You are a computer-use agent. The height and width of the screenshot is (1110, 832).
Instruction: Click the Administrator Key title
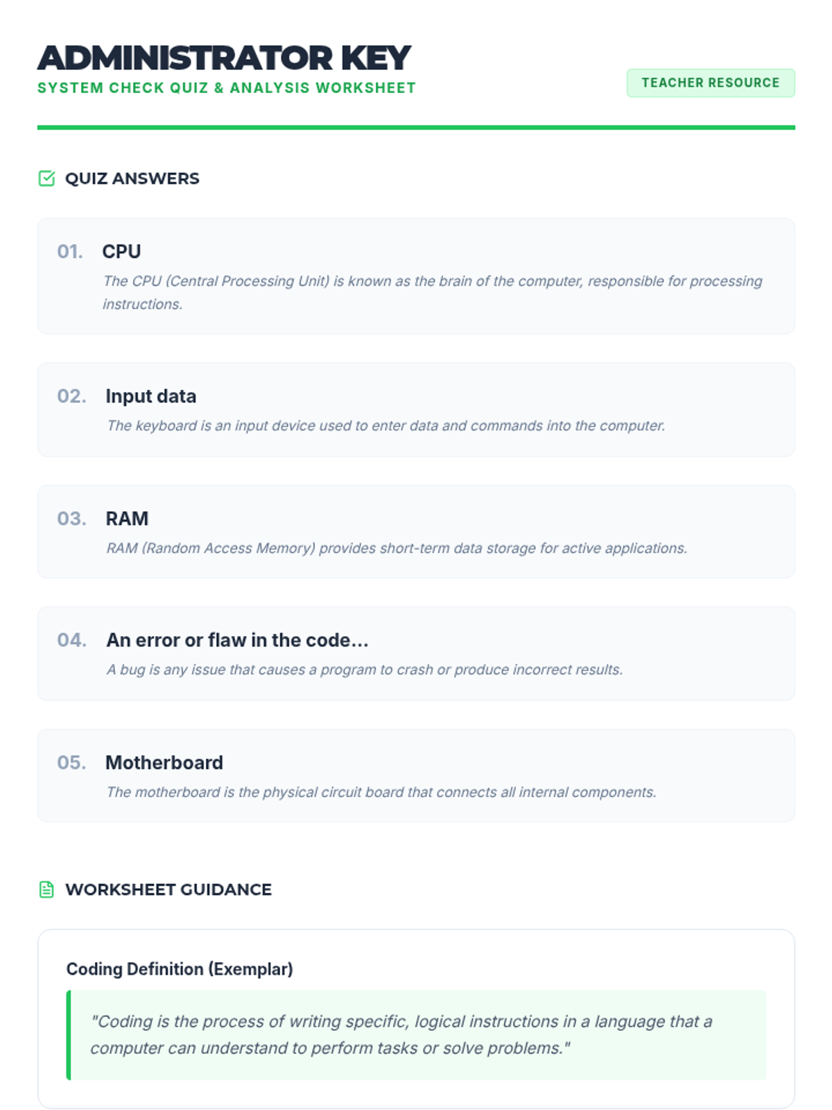[224, 58]
